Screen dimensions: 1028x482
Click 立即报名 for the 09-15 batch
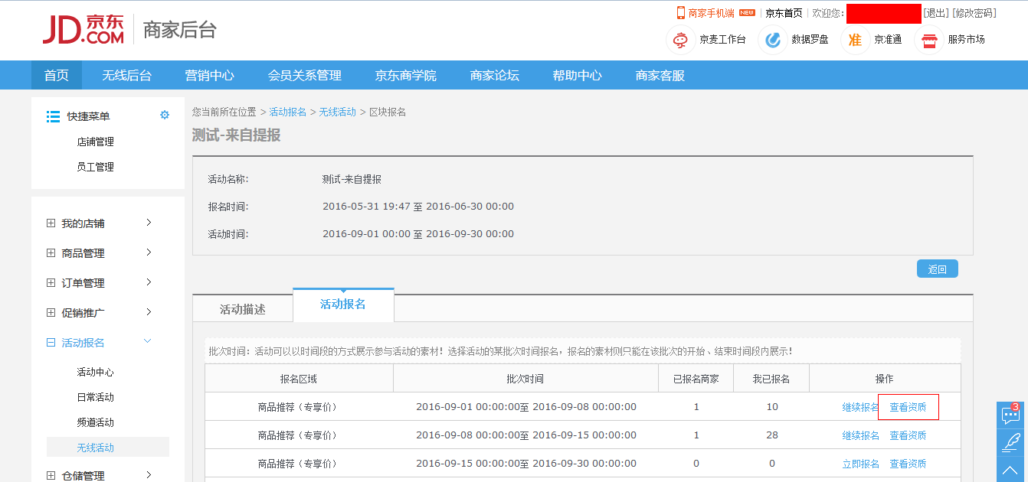(x=860, y=464)
